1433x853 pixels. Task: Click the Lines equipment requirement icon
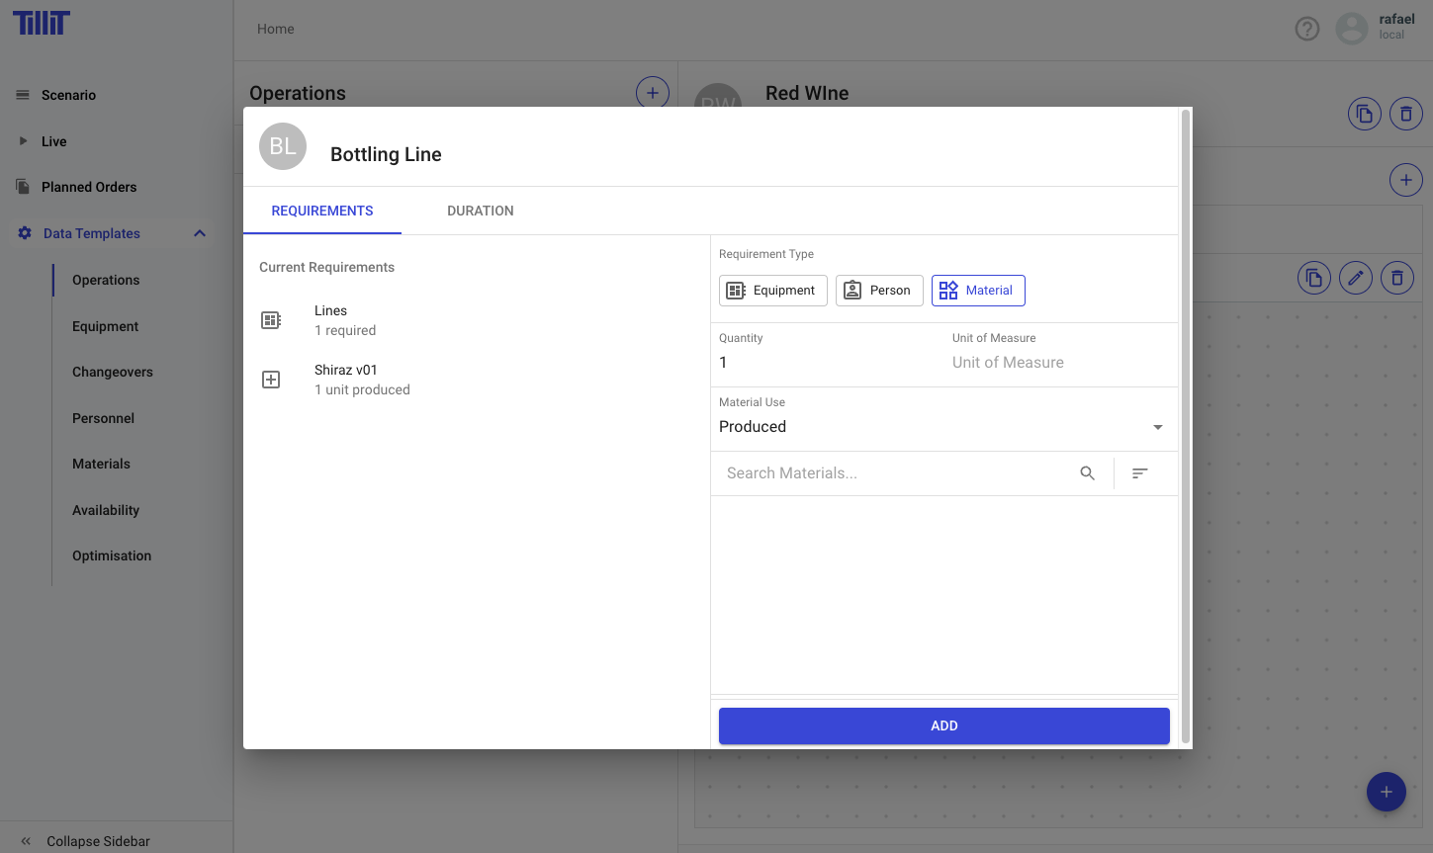[x=271, y=320]
